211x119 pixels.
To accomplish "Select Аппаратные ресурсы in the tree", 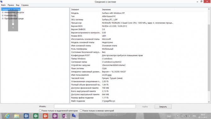I will 14,12.
